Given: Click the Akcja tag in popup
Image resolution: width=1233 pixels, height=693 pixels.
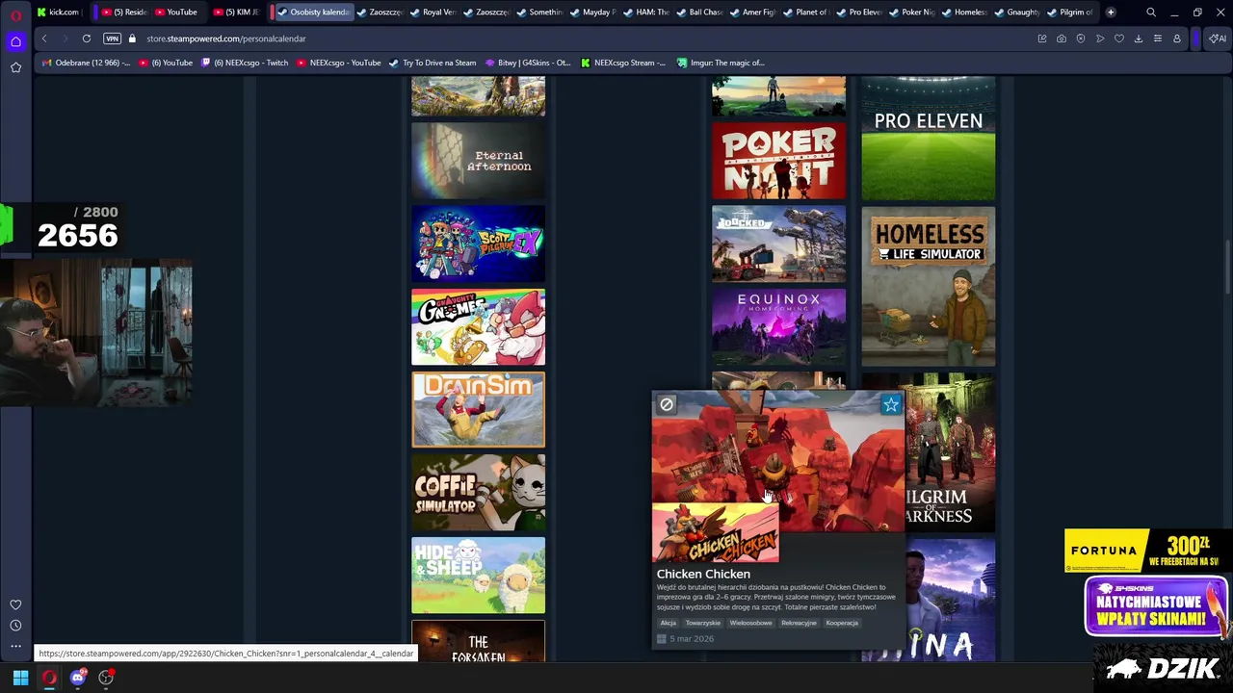Looking at the screenshot, I should point(669,623).
